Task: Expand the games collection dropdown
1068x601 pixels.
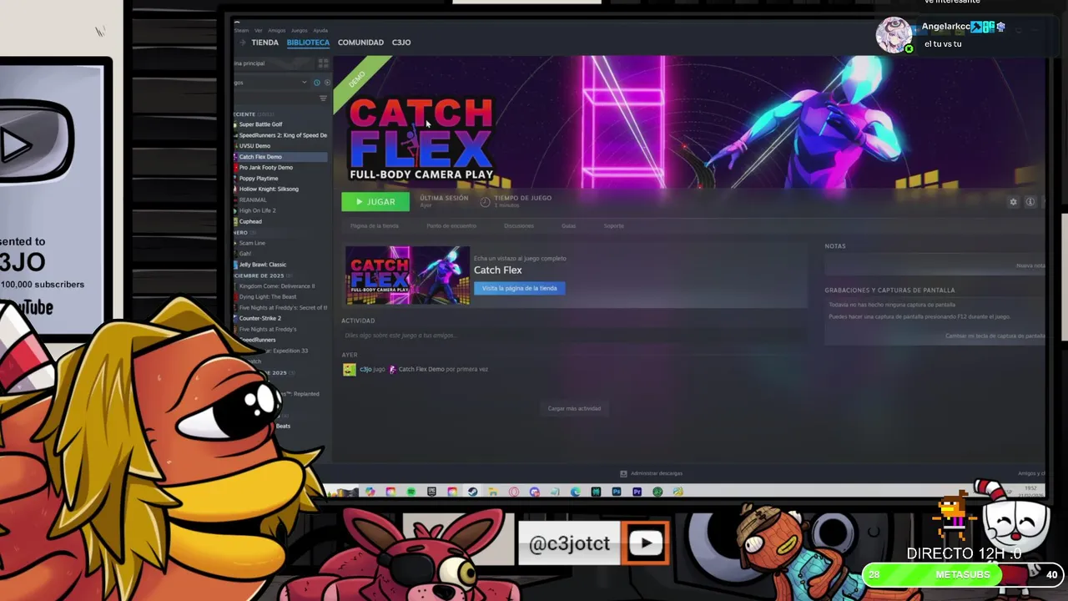Action: (x=305, y=82)
